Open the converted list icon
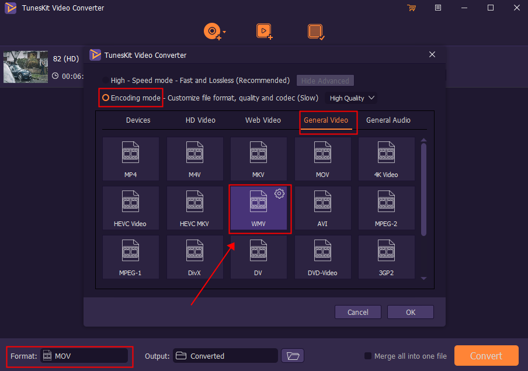This screenshot has width=528, height=371. (x=316, y=32)
